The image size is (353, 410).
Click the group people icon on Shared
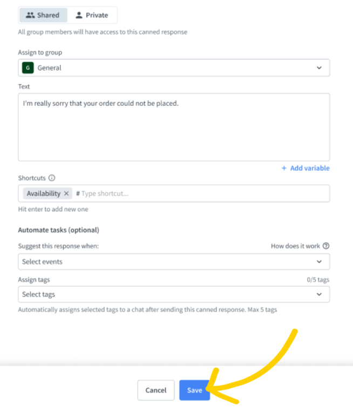pos(30,15)
